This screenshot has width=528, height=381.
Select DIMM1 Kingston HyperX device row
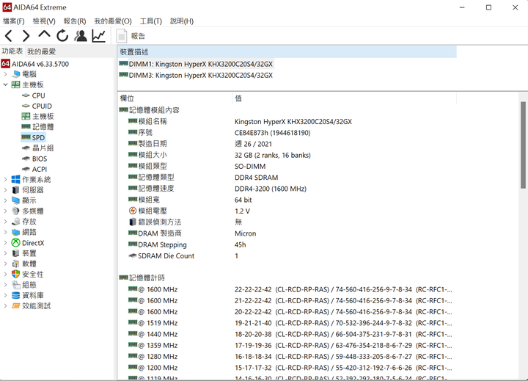pos(196,64)
